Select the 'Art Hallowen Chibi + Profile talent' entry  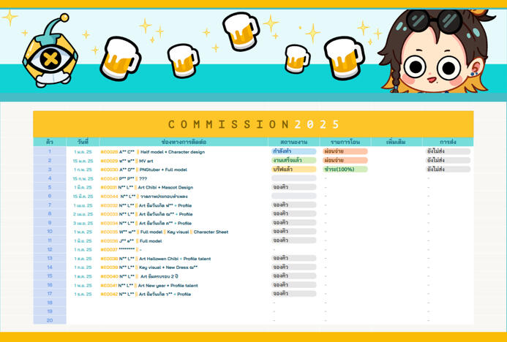coord(168,258)
